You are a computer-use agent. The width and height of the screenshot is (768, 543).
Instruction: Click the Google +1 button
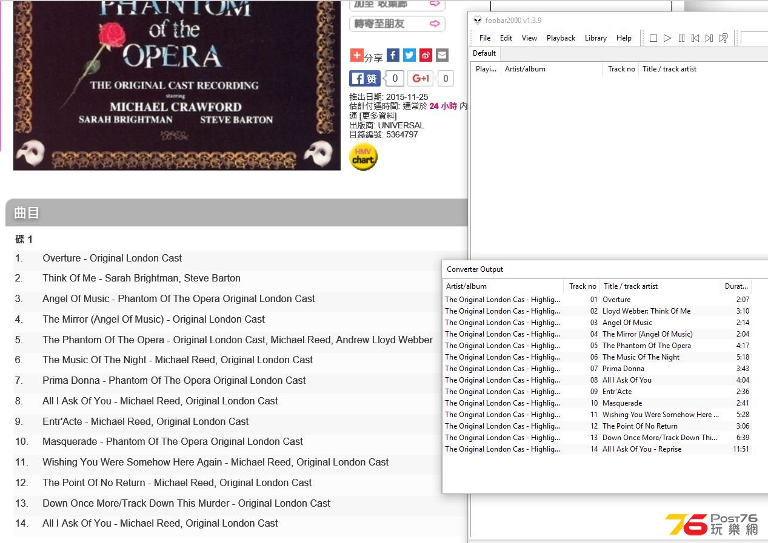pyautogui.click(x=421, y=79)
